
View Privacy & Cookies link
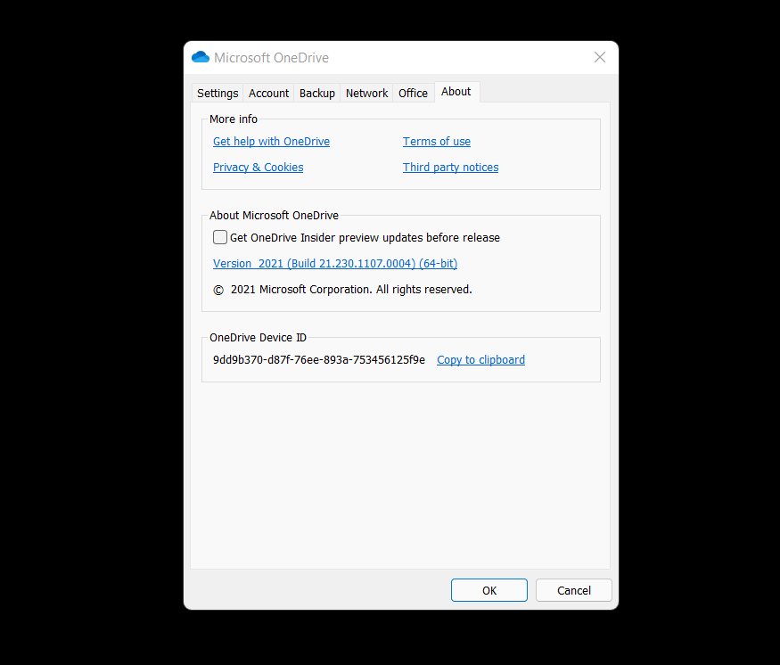tap(259, 167)
